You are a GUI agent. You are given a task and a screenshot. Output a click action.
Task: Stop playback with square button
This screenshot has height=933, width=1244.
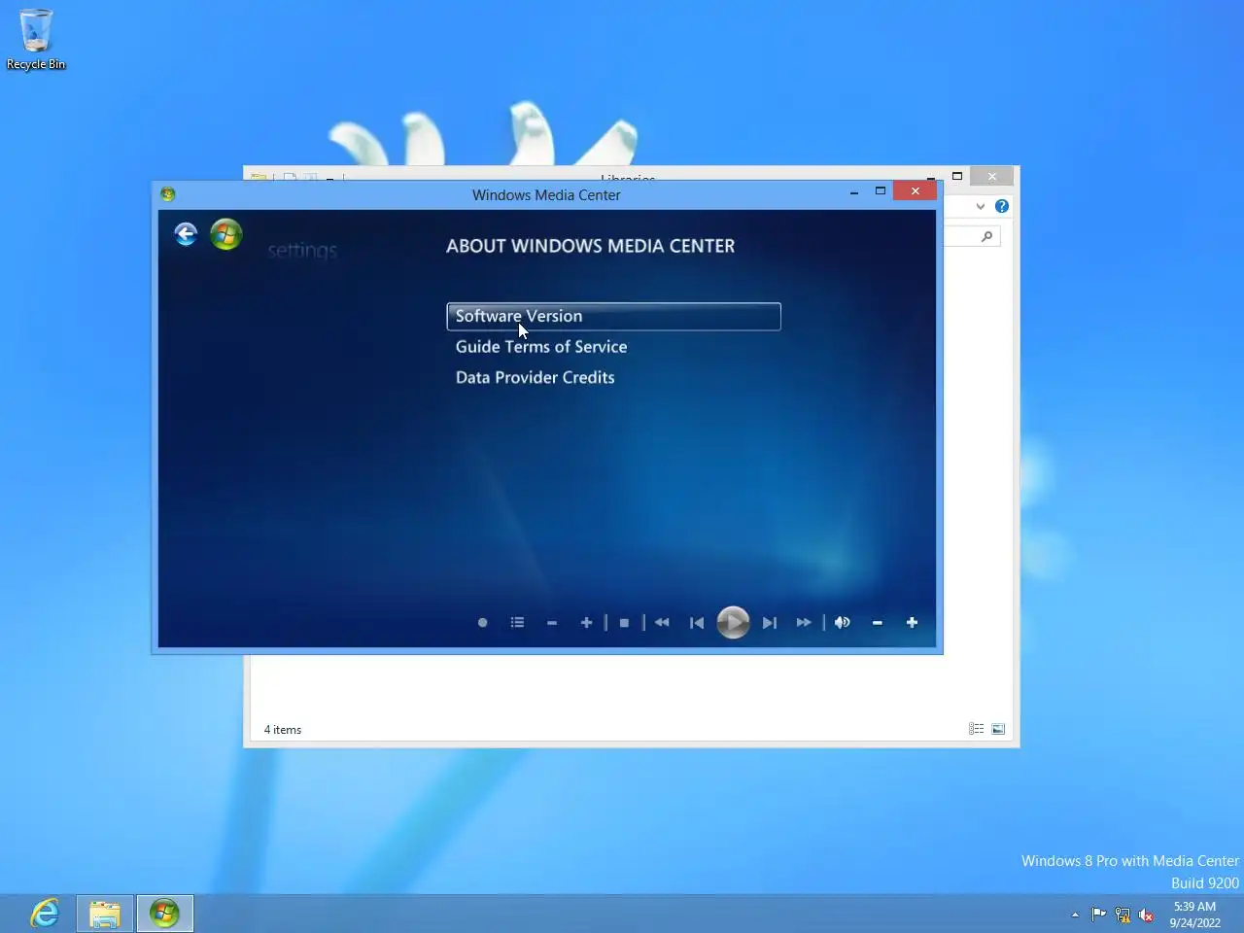(x=624, y=622)
